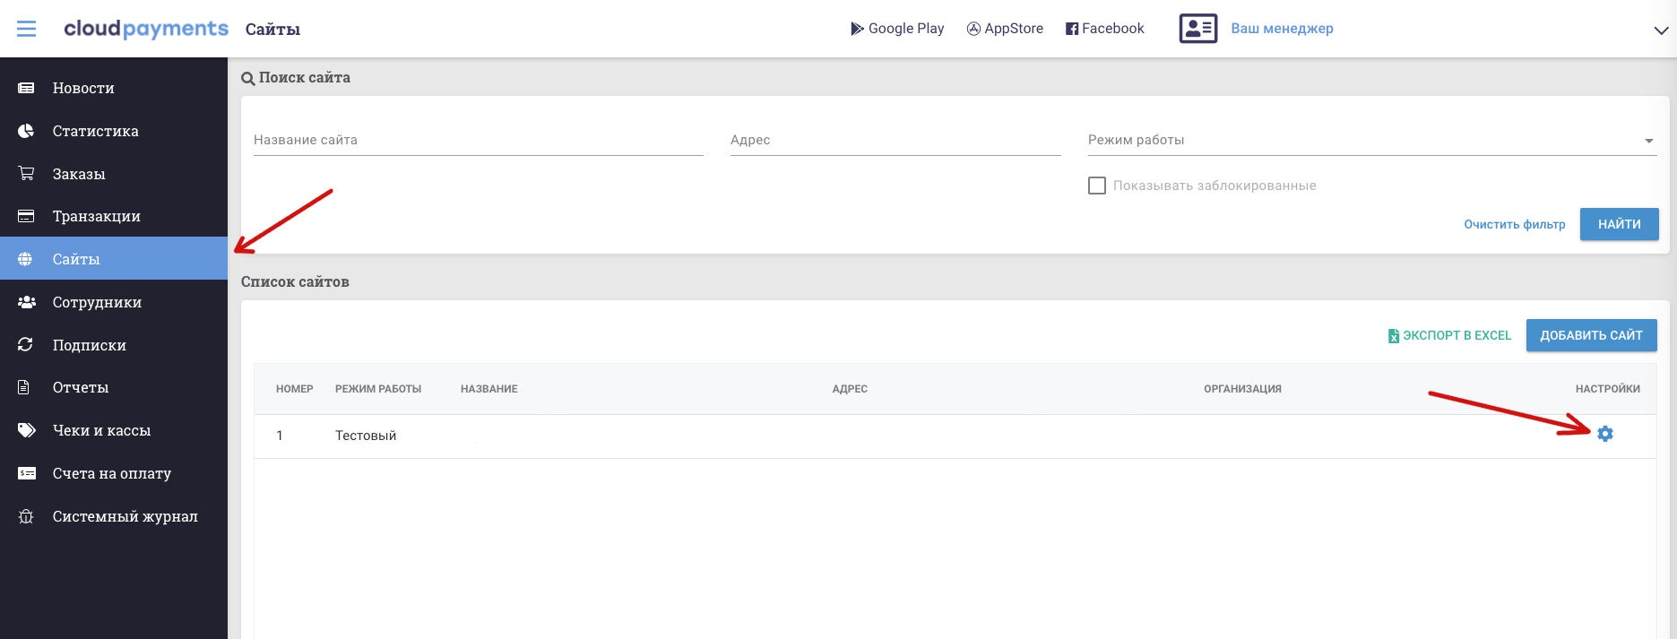1677x639 pixels.
Task: Click the Очистить фильтр link
Action: pos(1514,224)
